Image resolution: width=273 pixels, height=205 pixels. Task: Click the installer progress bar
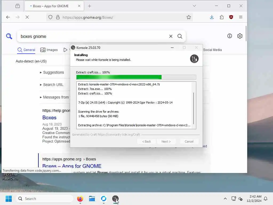click(x=136, y=77)
